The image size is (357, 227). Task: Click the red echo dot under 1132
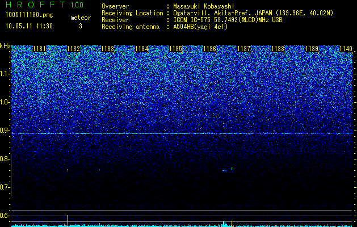(68, 170)
